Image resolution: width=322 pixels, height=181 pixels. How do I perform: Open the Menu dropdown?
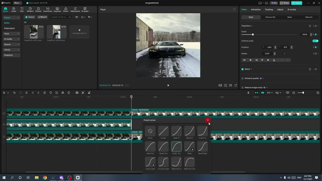point(18,3)
